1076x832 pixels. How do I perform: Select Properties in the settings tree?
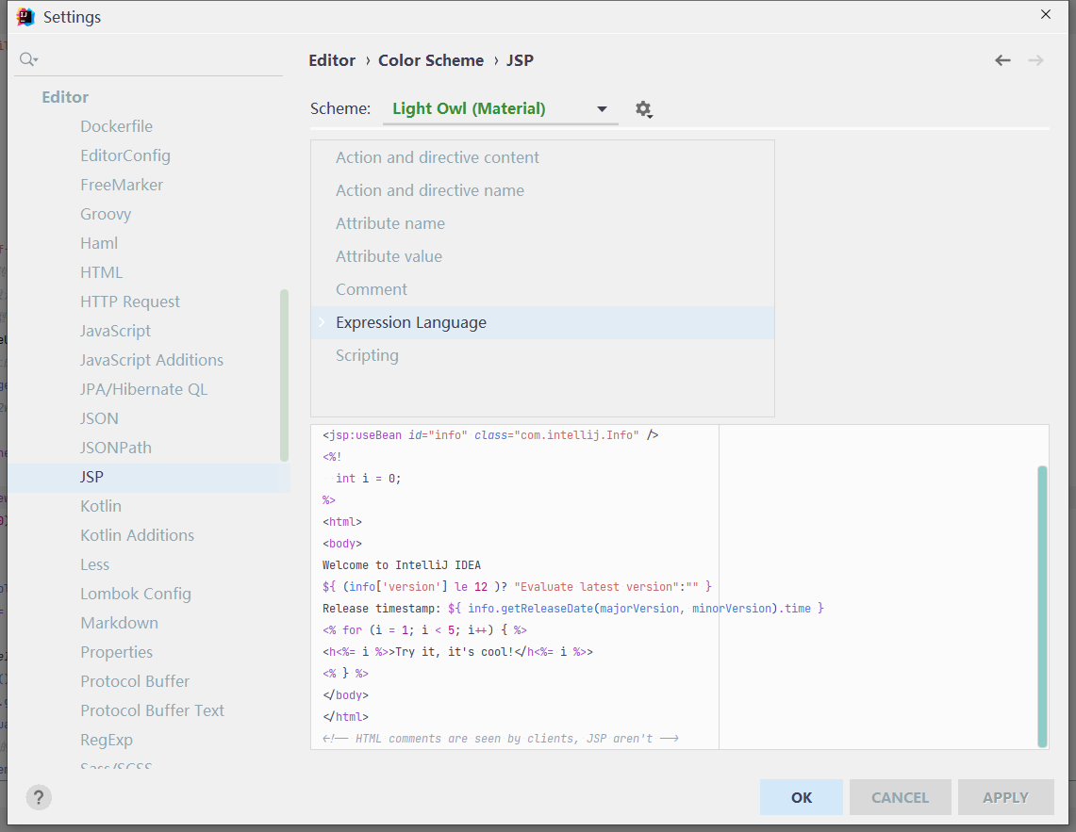(117, 652)
